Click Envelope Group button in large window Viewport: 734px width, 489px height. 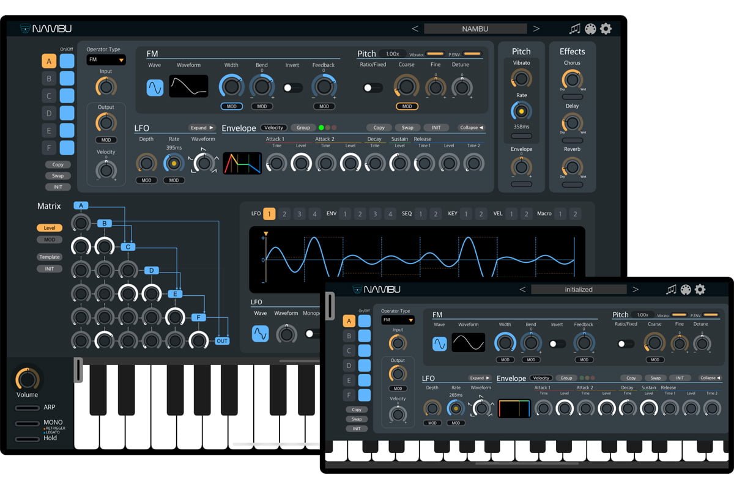(x=303, y=128)
